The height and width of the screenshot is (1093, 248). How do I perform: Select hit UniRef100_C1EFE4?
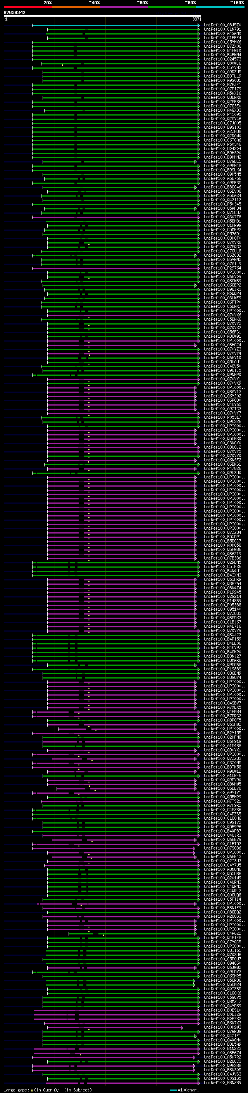[x=222, y=38]
